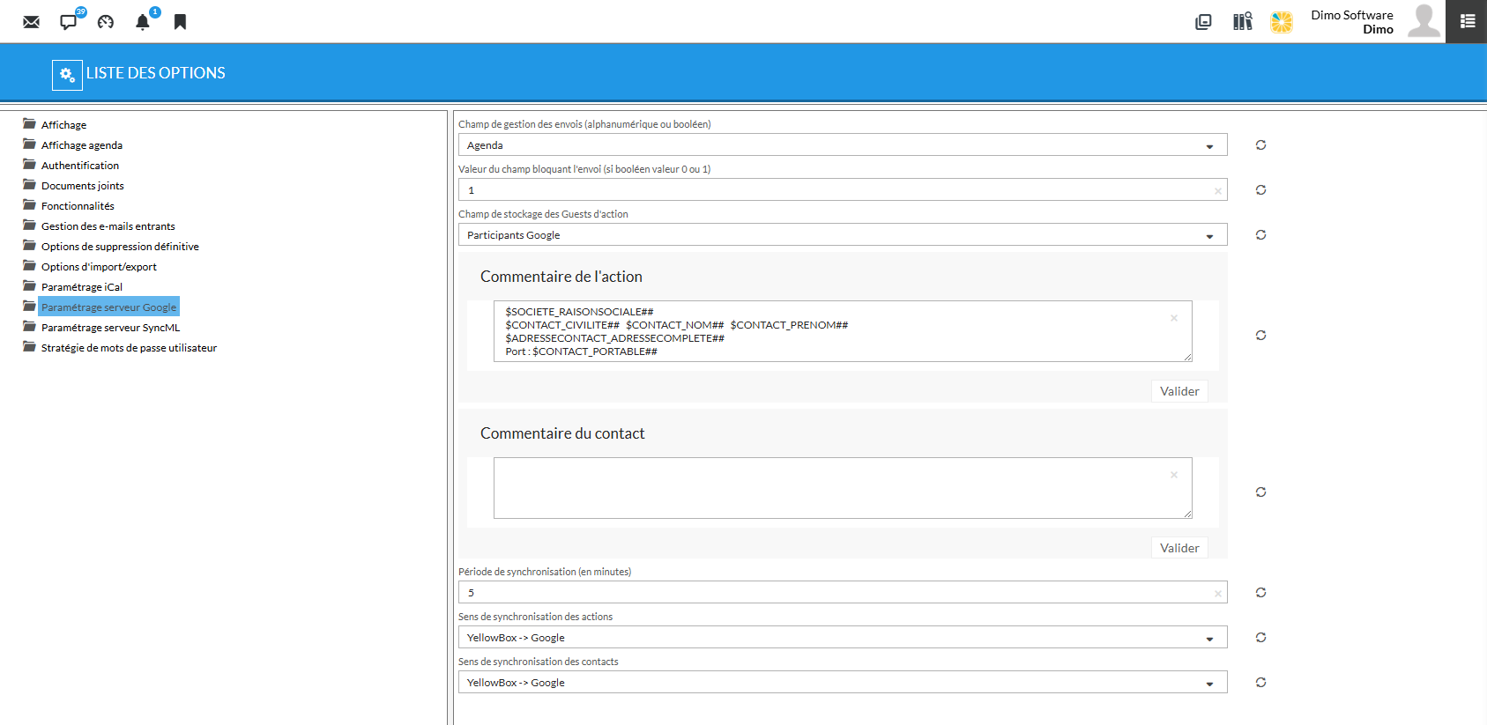1487x725 pixels.
Task: Click Valider under Commentaire de l'action
Action: [x=1179, y=391]
